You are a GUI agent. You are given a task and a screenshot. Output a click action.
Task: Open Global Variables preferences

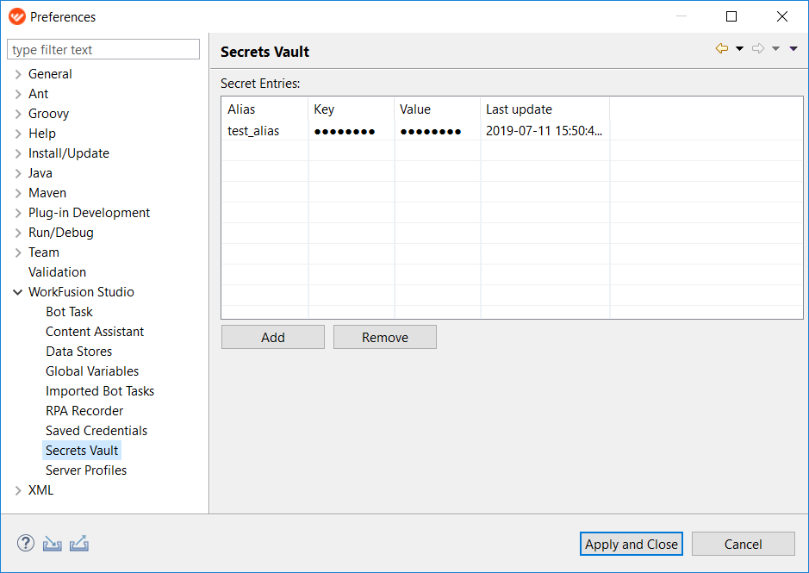(92, 371)
